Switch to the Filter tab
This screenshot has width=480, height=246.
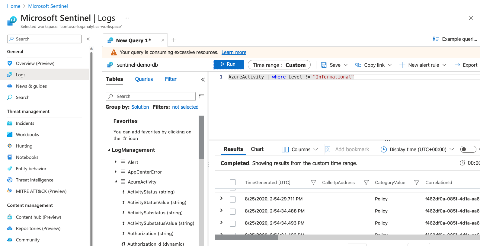(x=171, y=79)
